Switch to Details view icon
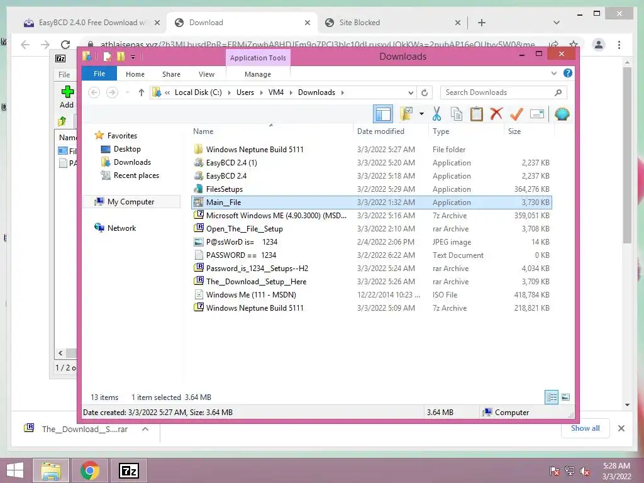Viewport: 644px width, 483px height. pos(551,397)
